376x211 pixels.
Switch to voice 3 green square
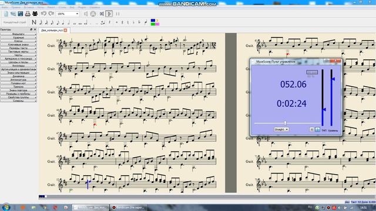(153, 24)
